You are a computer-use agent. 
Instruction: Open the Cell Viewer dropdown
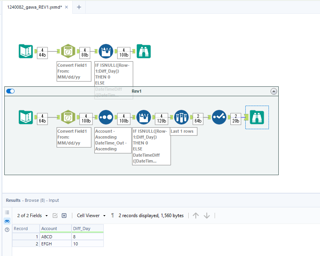(x=91, y=216)
